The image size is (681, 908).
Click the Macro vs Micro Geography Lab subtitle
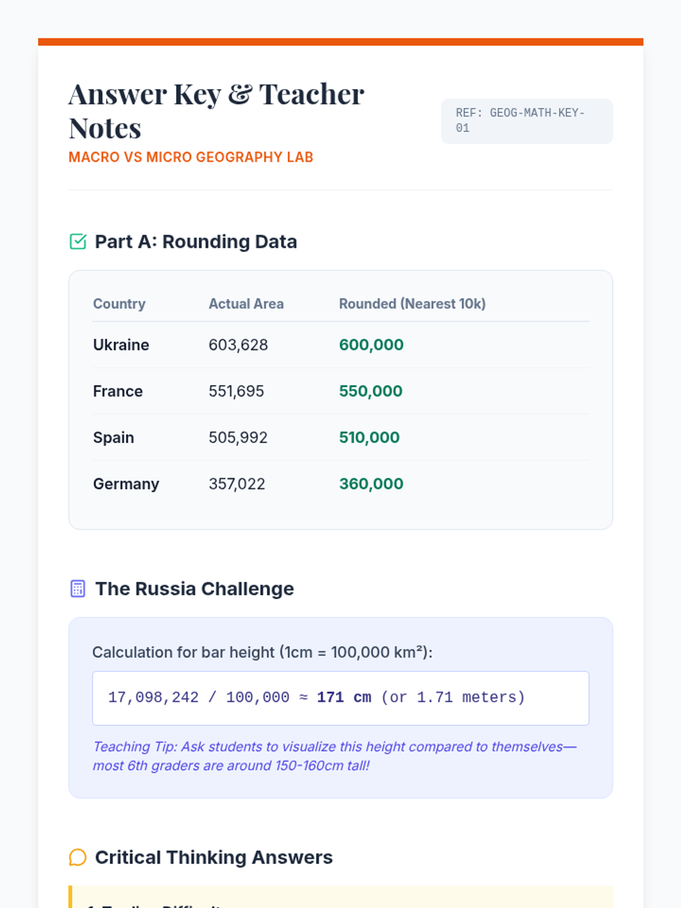pos(191,157)
